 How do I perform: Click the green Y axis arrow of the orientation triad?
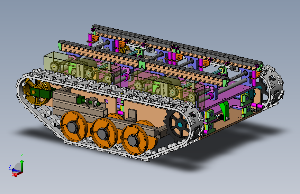pyautogui.click(x=22, y=166)
